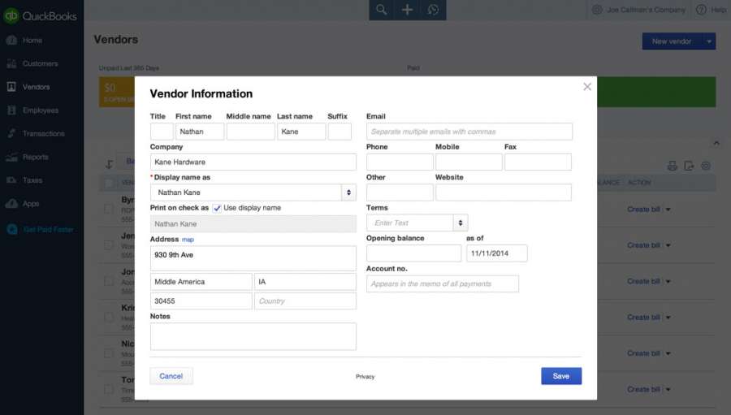Click the as of date field 11/11/2014
Screen dimensions: 731x415
pos(497,253)
